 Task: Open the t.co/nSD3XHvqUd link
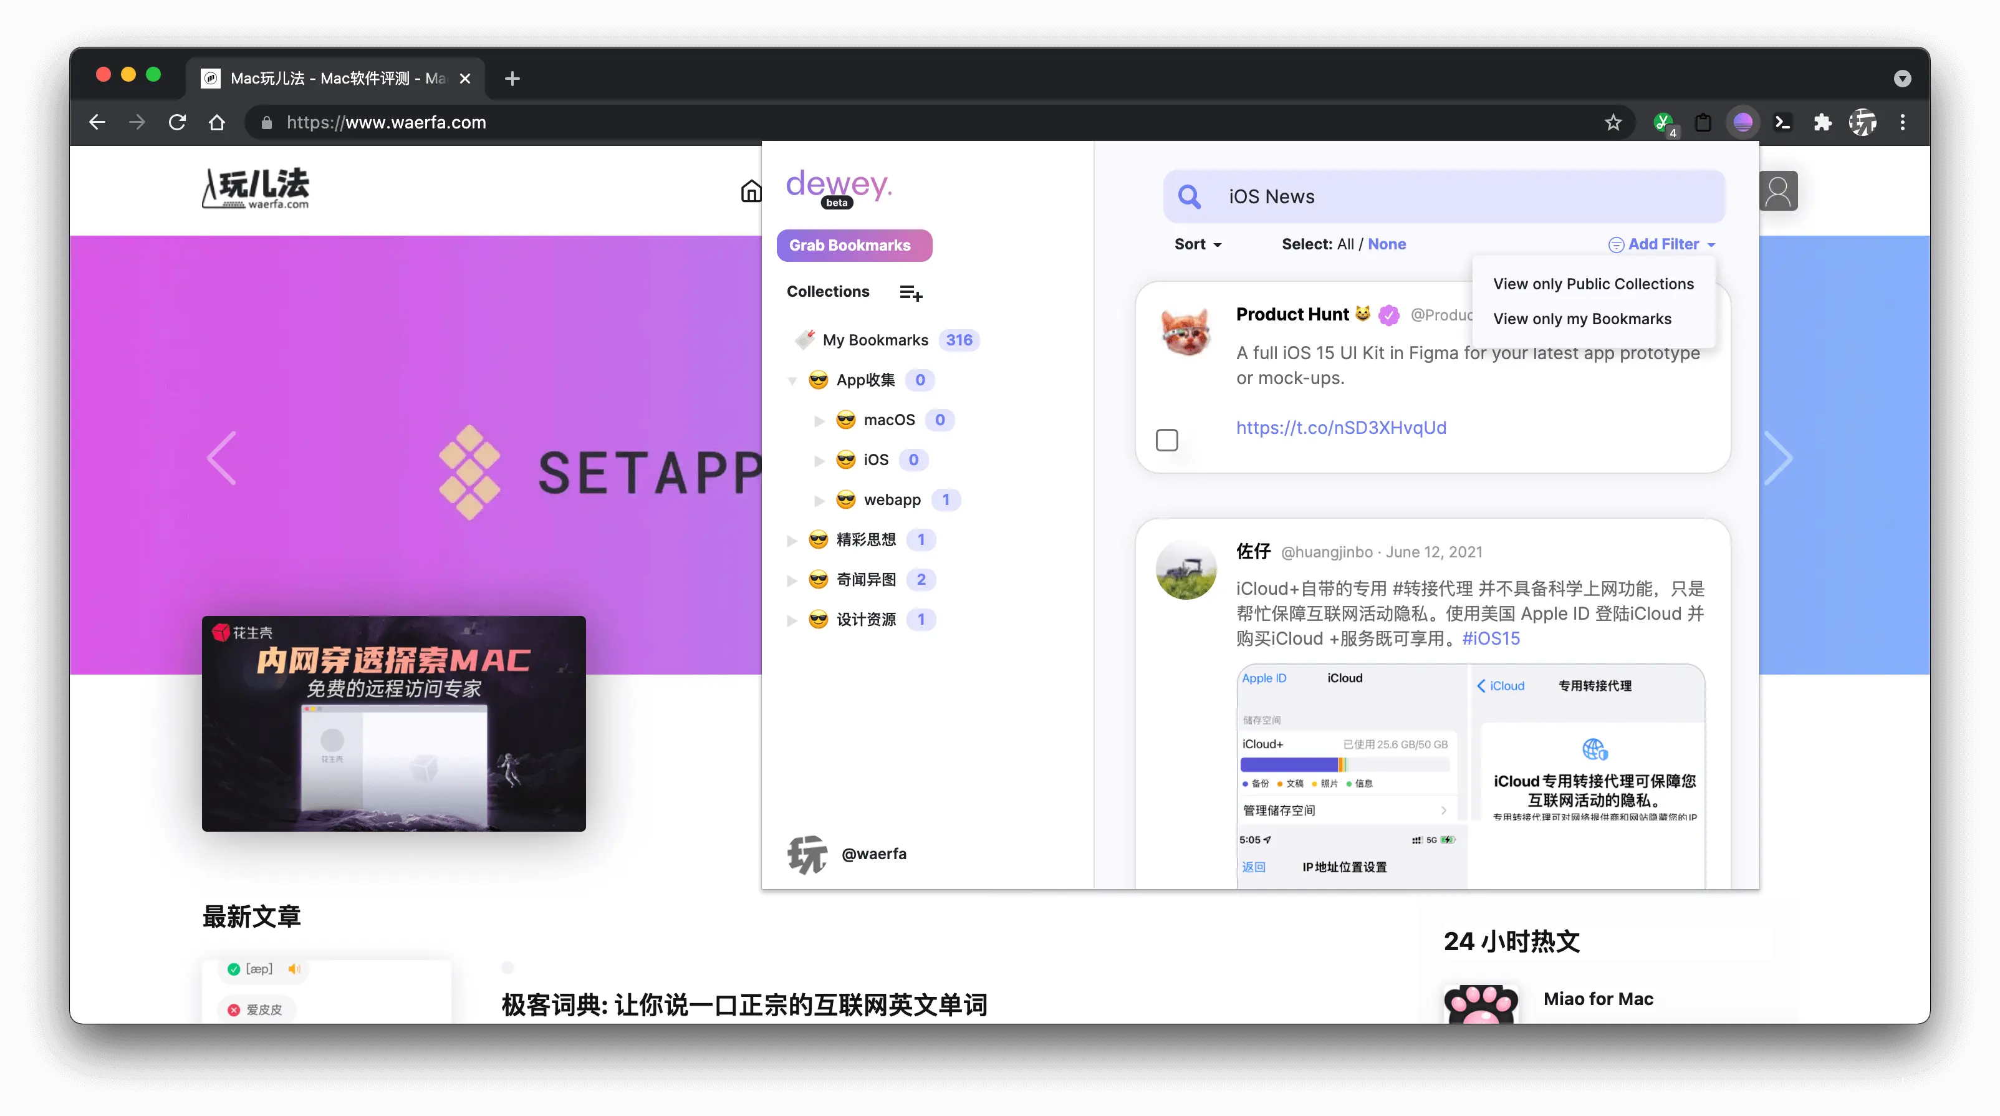[x=1341, y=428]
